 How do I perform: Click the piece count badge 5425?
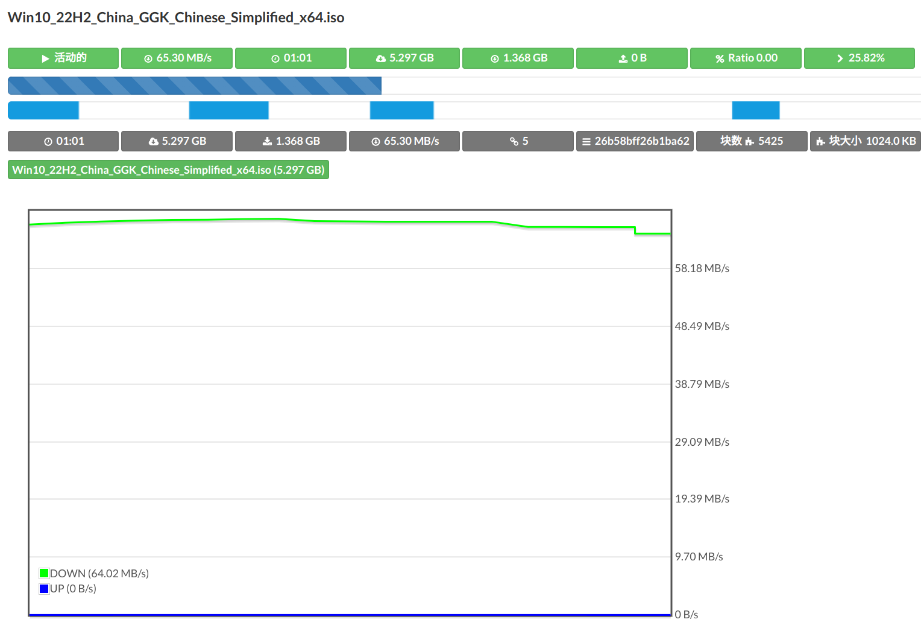pyautogui.click(x=752, y=141)
